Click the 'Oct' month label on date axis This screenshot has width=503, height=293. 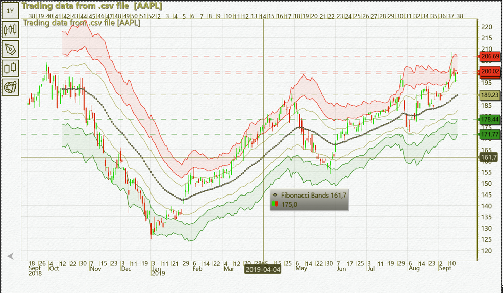click(x=54, y=268)
